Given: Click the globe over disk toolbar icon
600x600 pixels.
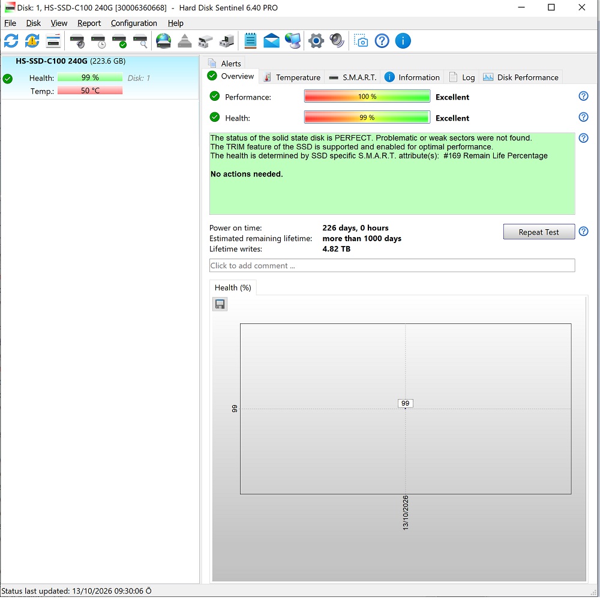Looking at the screenshot, I should [164, 41].
